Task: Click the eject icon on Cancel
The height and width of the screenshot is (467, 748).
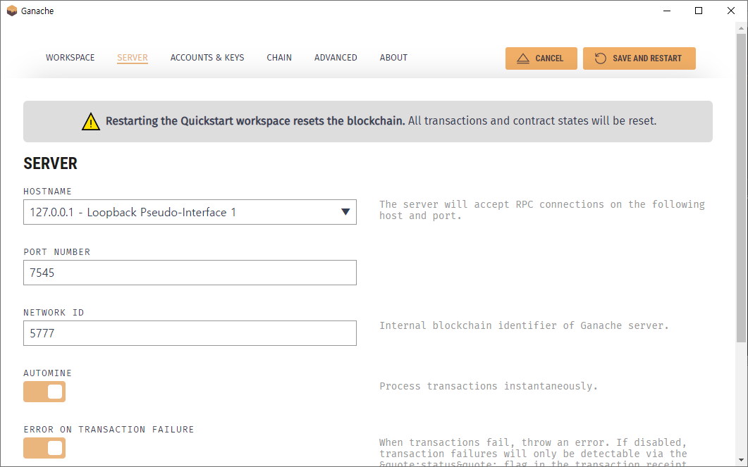Action: point(523,58)
